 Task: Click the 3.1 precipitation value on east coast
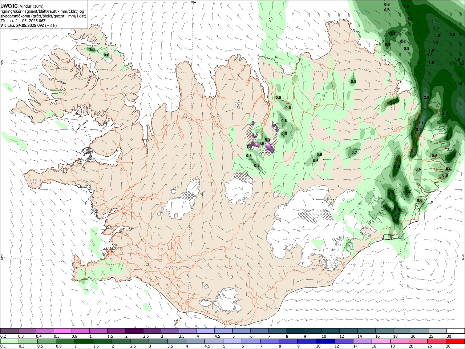click(x=421, y=123)
